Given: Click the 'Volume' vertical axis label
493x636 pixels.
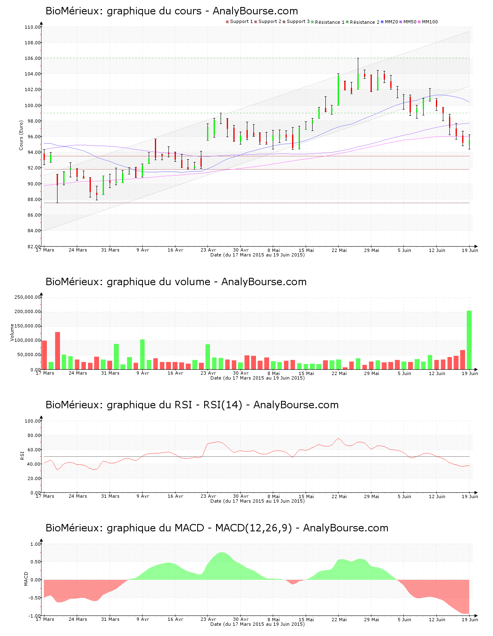Looking at the screenshot, I should 12,333.
